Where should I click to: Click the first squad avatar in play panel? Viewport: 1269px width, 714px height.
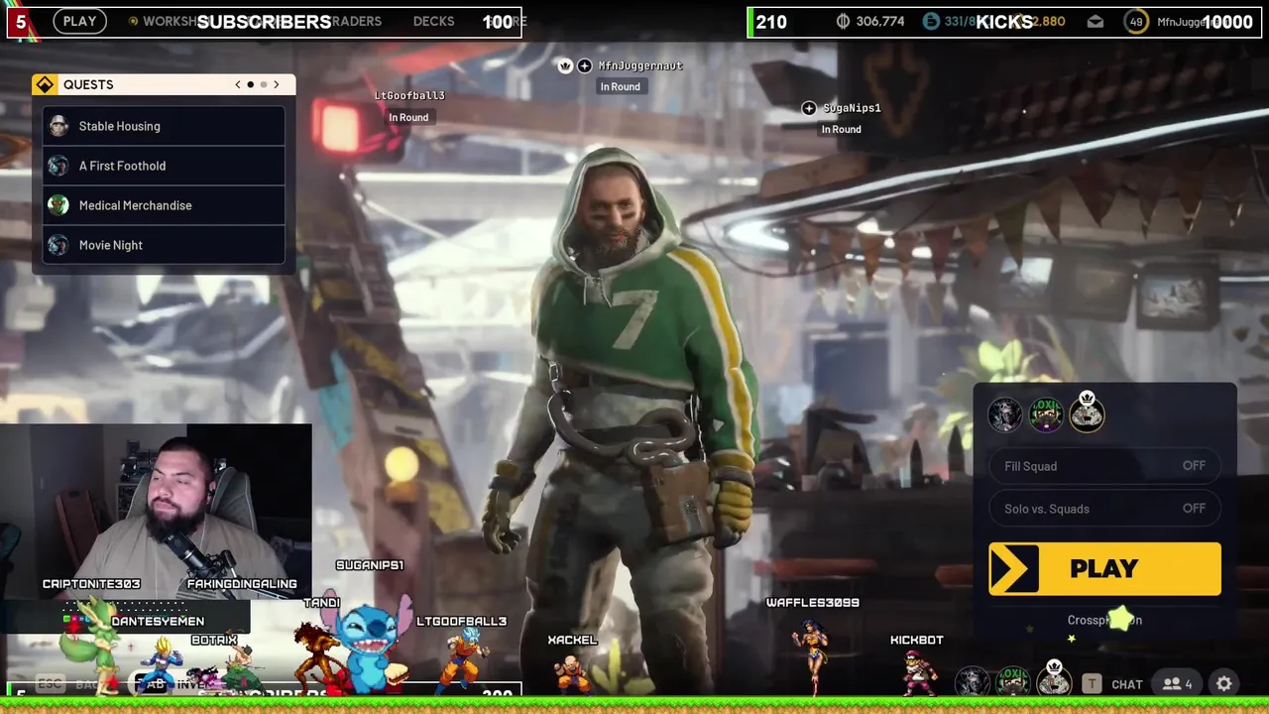click(1004, 415)
